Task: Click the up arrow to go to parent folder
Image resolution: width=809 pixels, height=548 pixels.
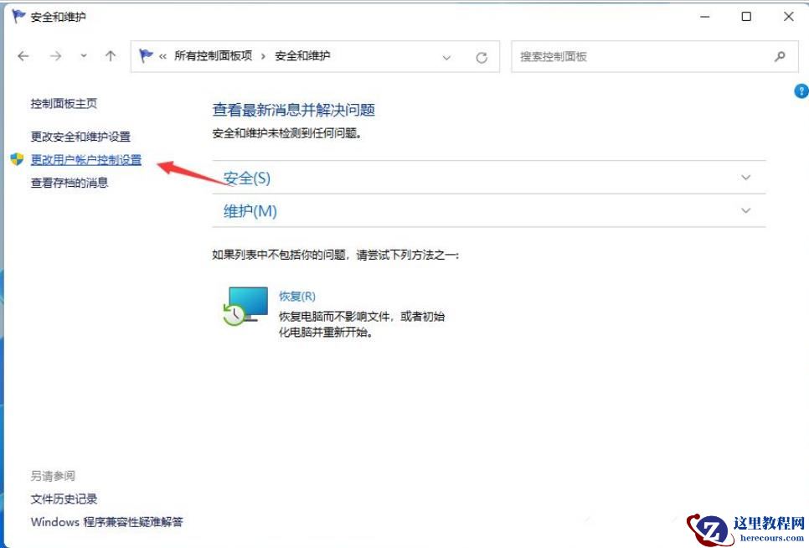Action: point(111,56)
